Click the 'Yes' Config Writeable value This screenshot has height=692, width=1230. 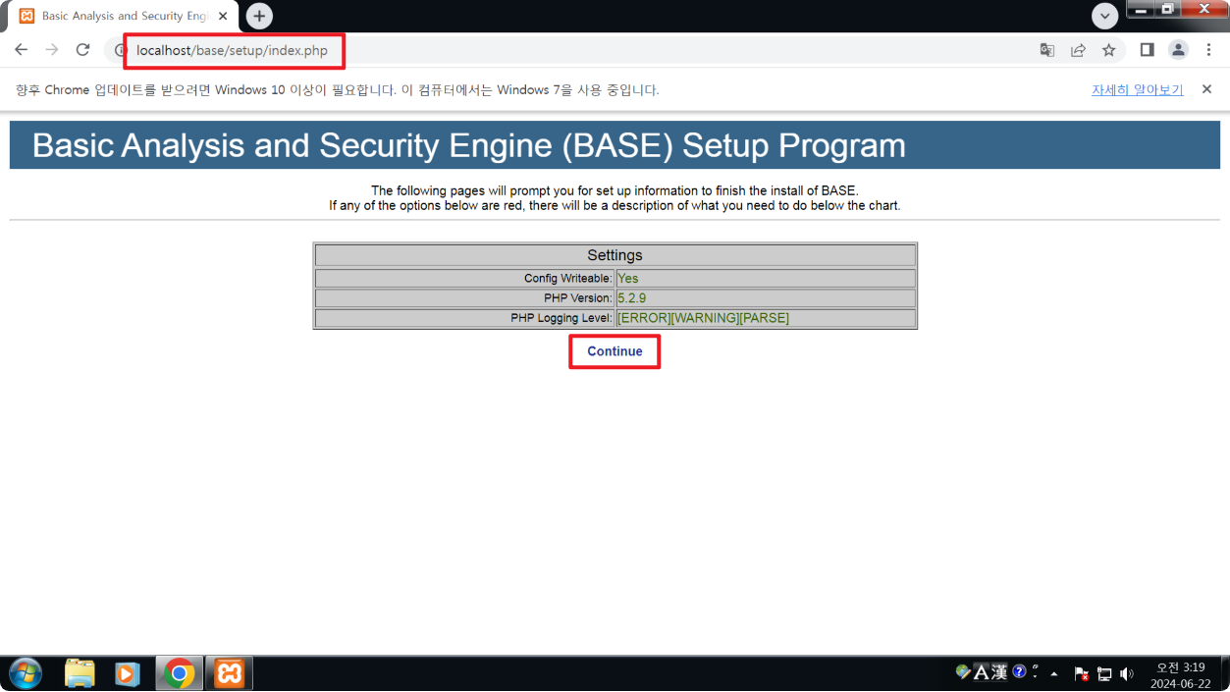point(627,279)
